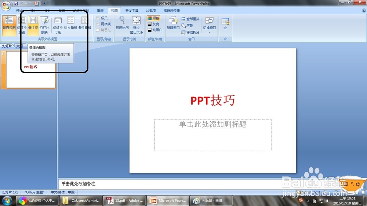
Task: Click 移动拆分 move split
Action: click(190, 32)
